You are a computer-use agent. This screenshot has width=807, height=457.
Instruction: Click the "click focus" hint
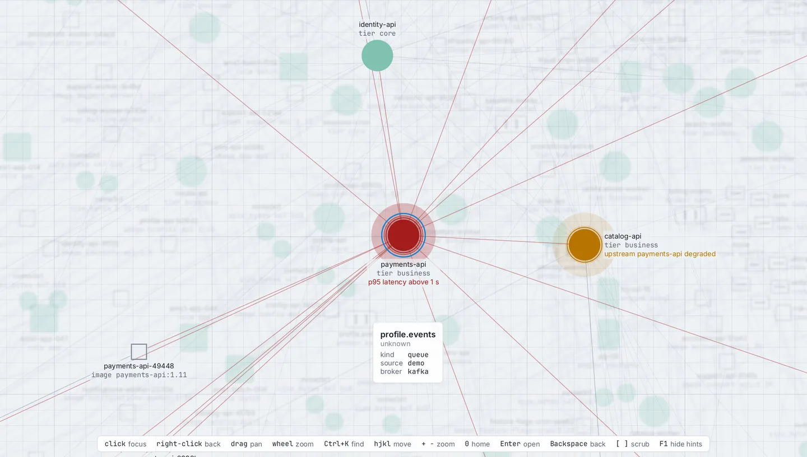(x=126, y=444)
